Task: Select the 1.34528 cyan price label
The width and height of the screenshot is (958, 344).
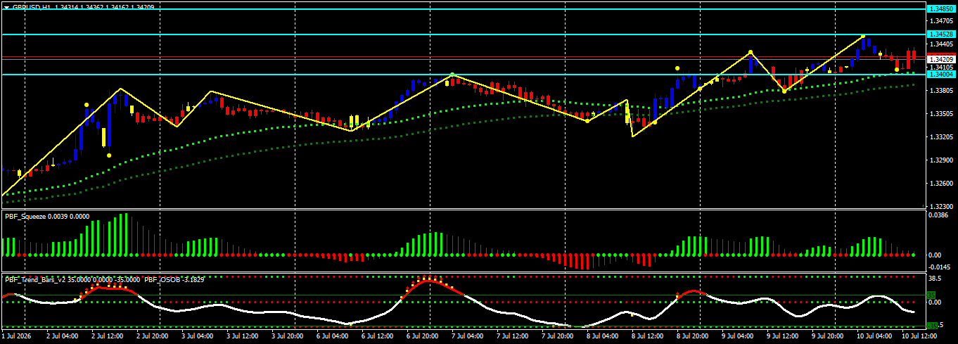Action: pos(941,34)
